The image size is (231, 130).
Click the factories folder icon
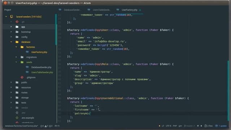tap(22, 47)
